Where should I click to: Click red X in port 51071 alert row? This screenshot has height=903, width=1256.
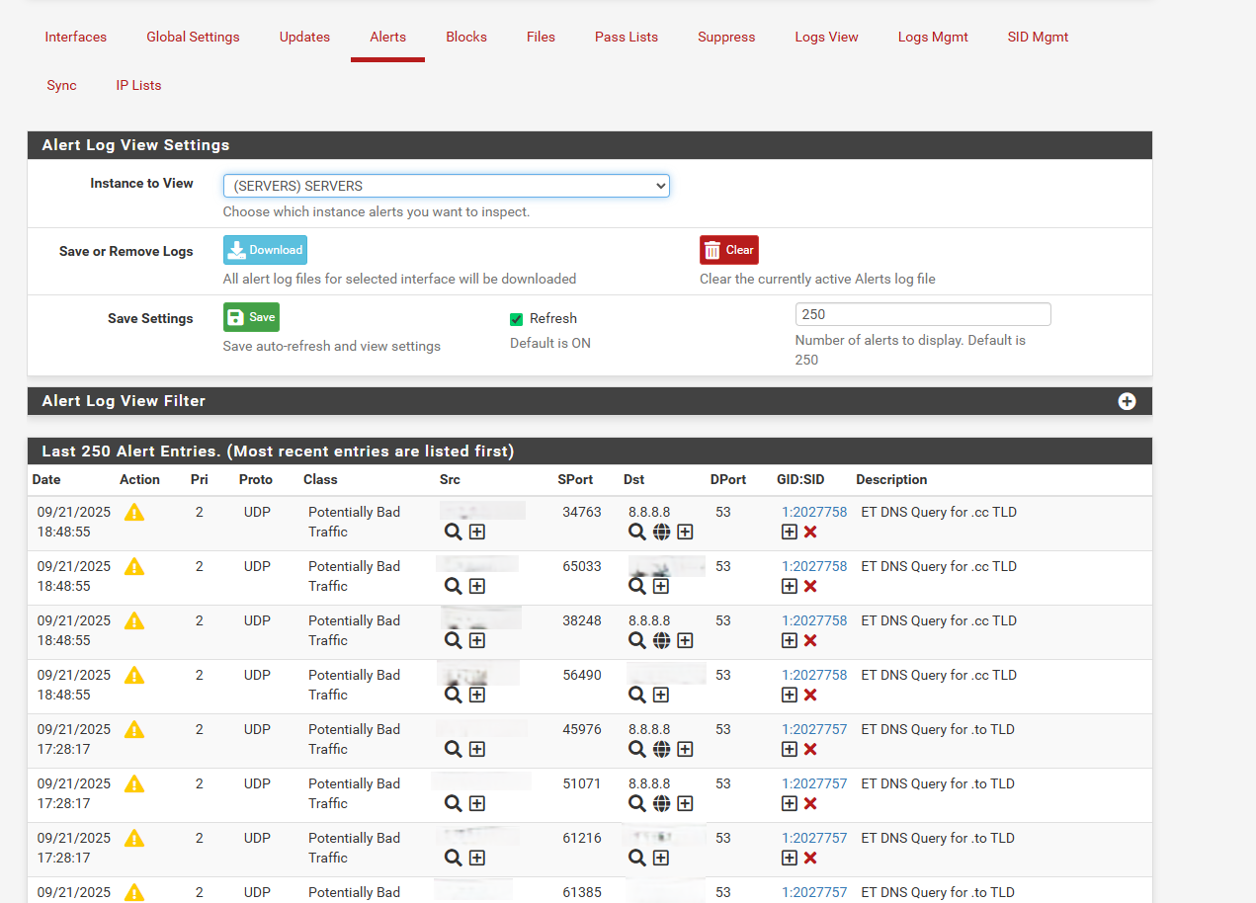coord(810,803)
